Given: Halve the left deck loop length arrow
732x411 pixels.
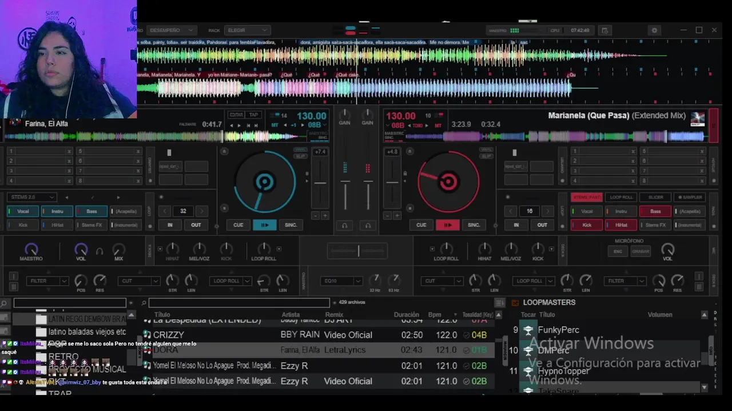Looking at the screenshot, I should click(165, 211).
